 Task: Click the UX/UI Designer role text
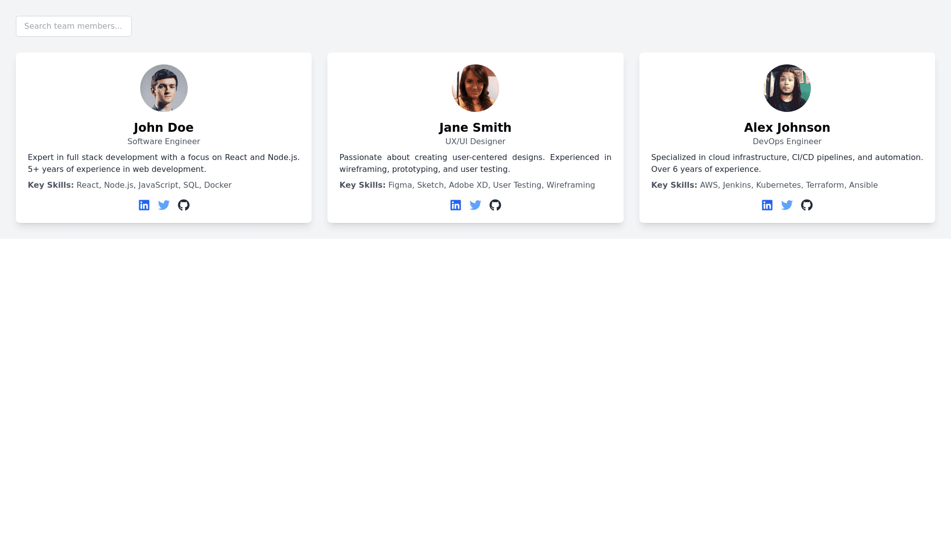click(475, 142)
